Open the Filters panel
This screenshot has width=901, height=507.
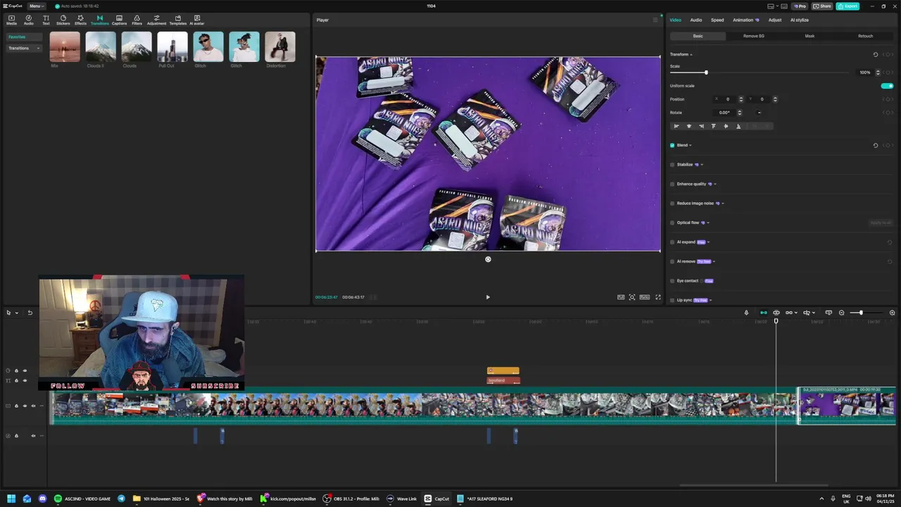click(x=137, y=20)
